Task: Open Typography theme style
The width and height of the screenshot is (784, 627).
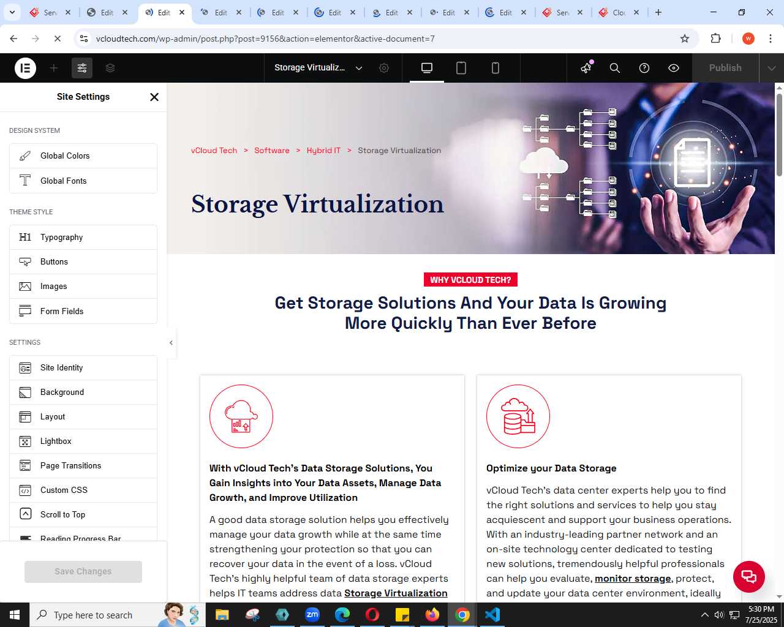Action: coord(83,237)
